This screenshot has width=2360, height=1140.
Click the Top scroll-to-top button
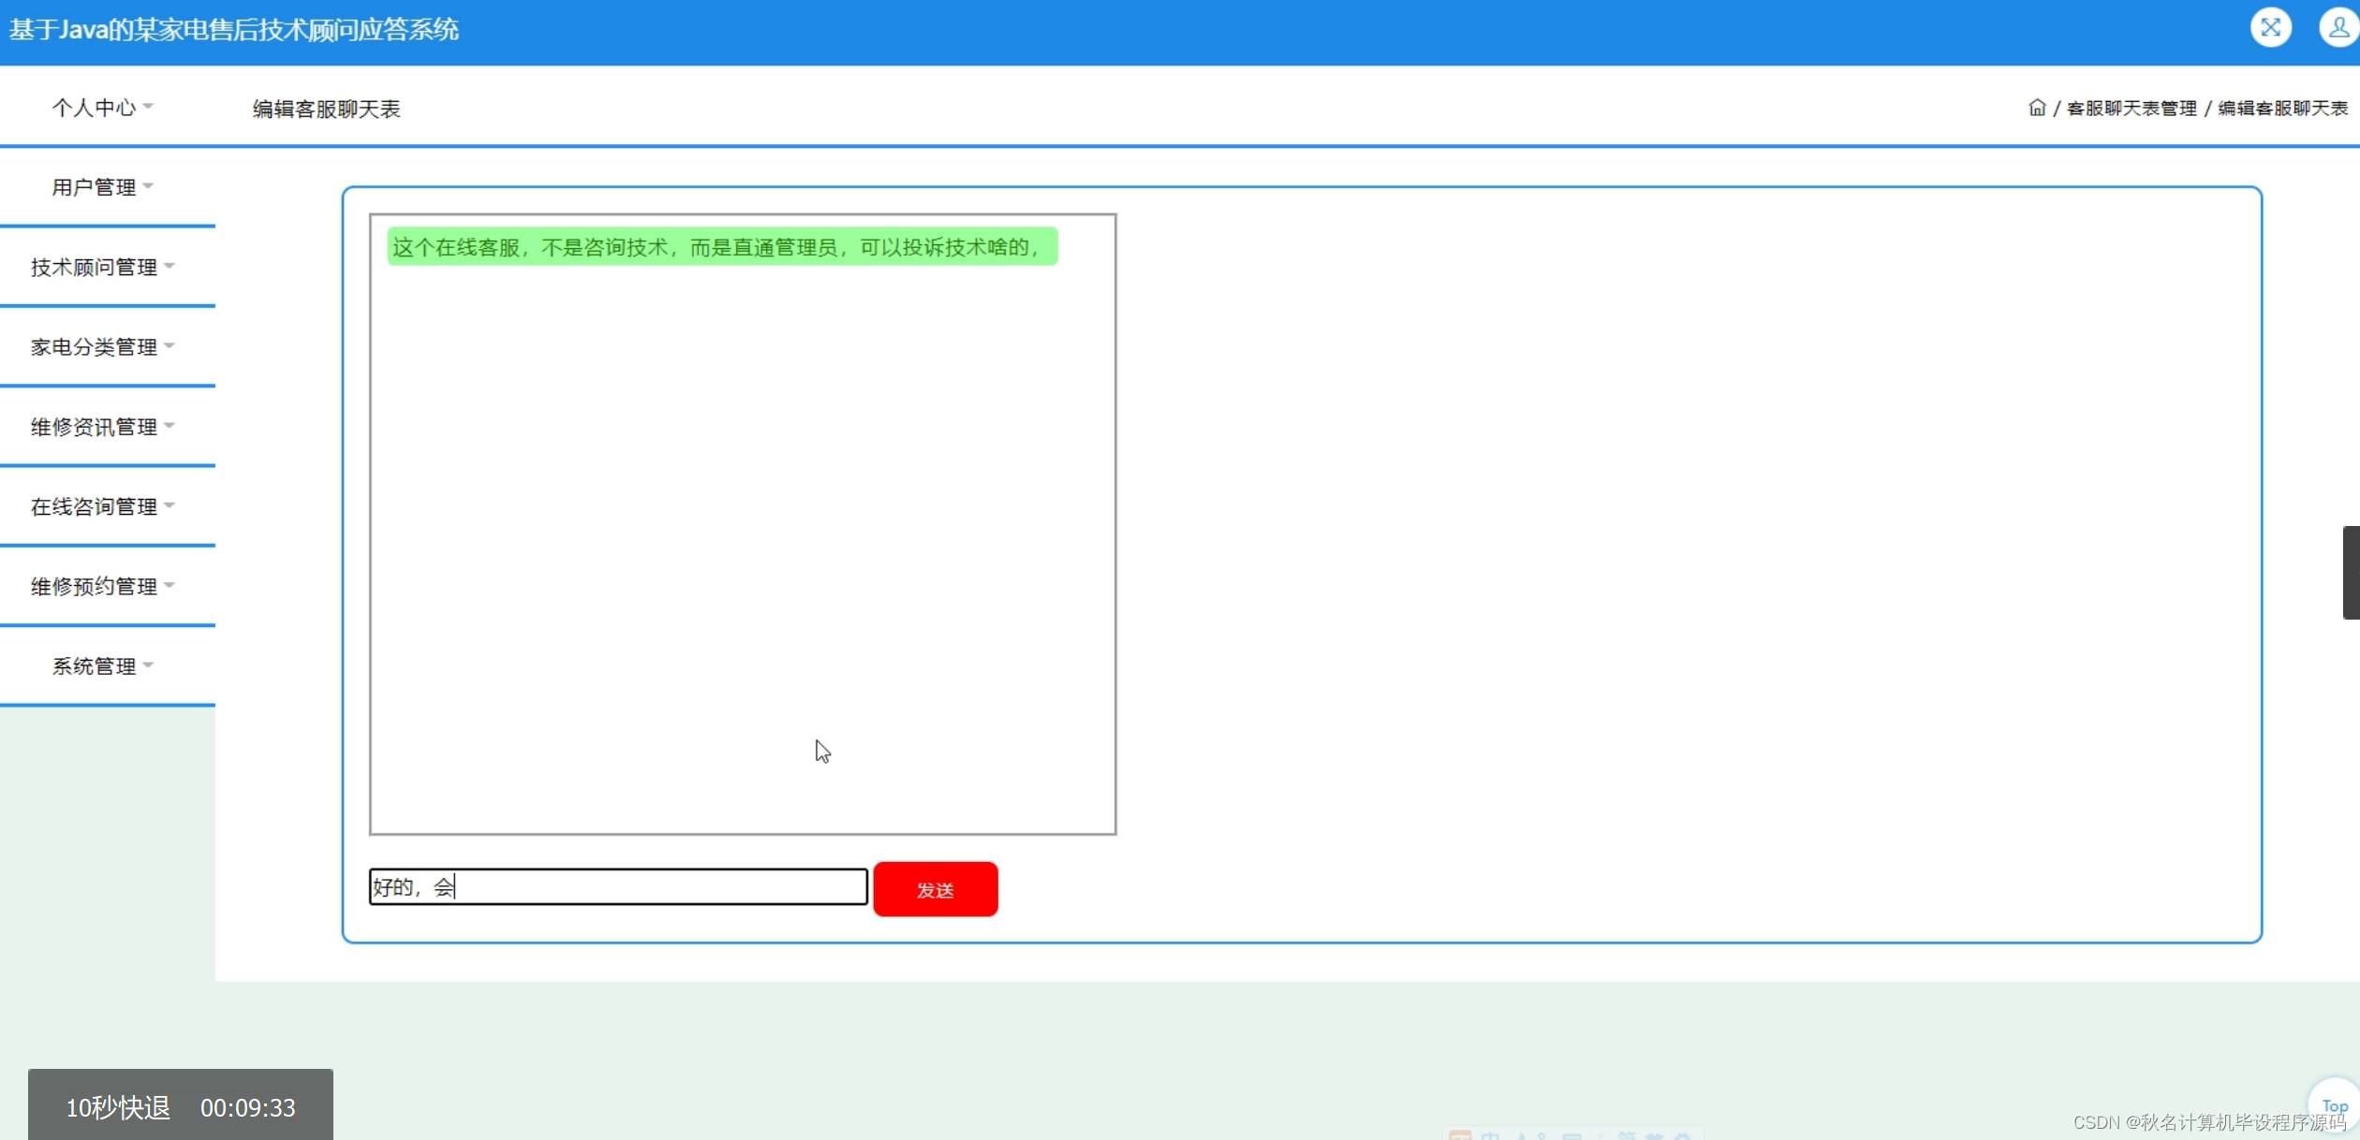coord(2334,1105)
